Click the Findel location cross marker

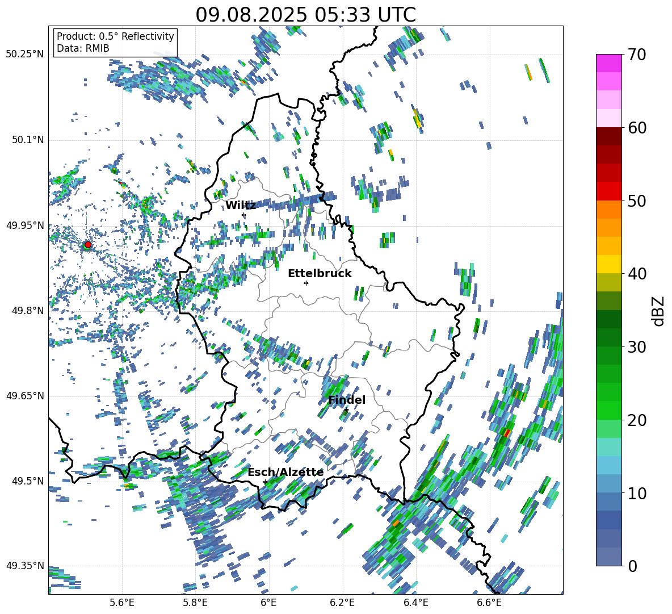pos(346,410)
